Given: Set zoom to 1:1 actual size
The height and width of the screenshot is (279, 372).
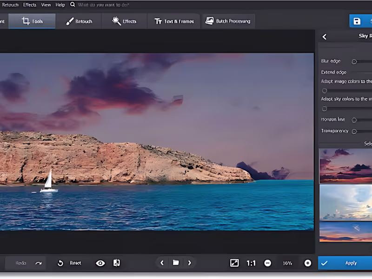Looking at the screenshot, I should point(251,263).
